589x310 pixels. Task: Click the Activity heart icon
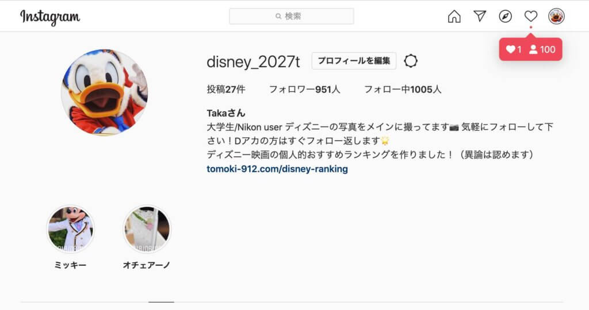530,17
